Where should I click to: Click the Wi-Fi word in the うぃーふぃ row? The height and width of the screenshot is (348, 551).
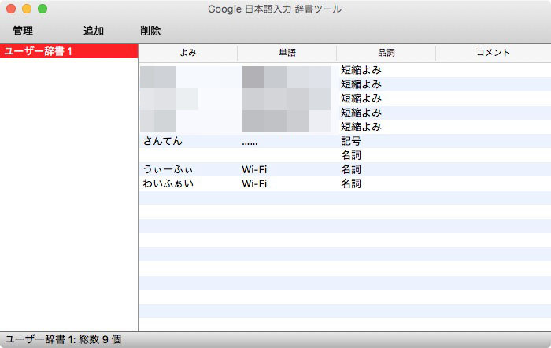(x=254, y=170)
